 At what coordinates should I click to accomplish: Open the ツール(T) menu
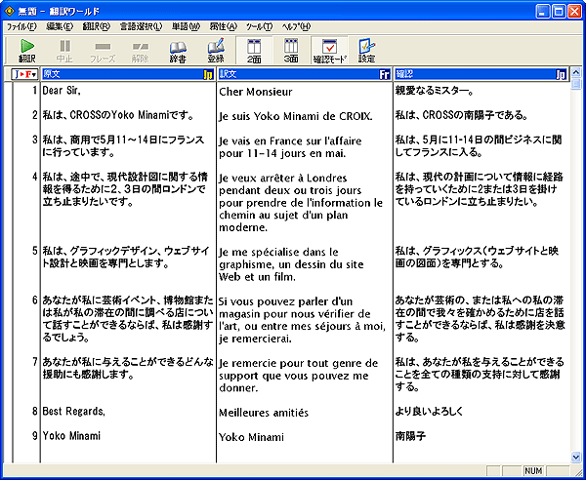pyautogui.click(x=260, y=26)
